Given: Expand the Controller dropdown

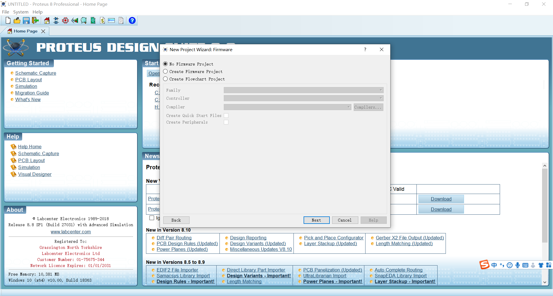Looking at the screenshot, I should 304,98.
